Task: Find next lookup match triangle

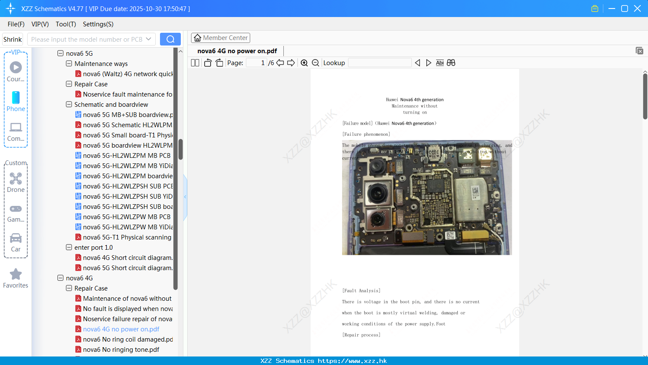Action: (428, 63)
